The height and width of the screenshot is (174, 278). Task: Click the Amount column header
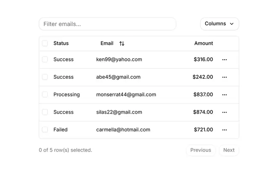point(204,43)
